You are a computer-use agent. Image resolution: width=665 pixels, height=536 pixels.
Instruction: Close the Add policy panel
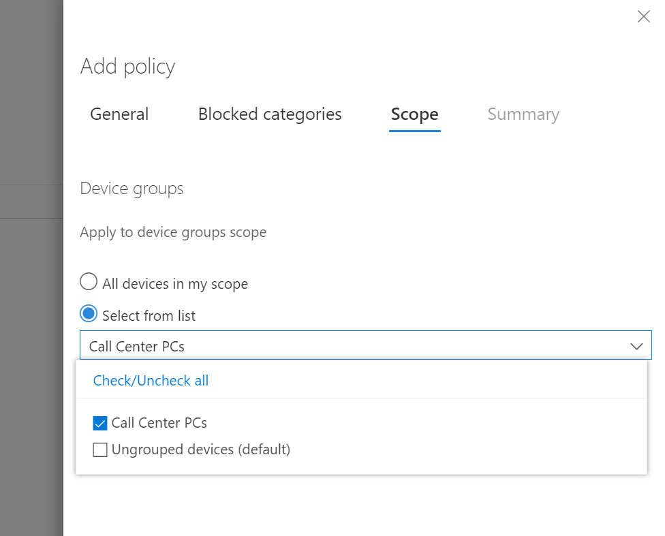(643, 17)
